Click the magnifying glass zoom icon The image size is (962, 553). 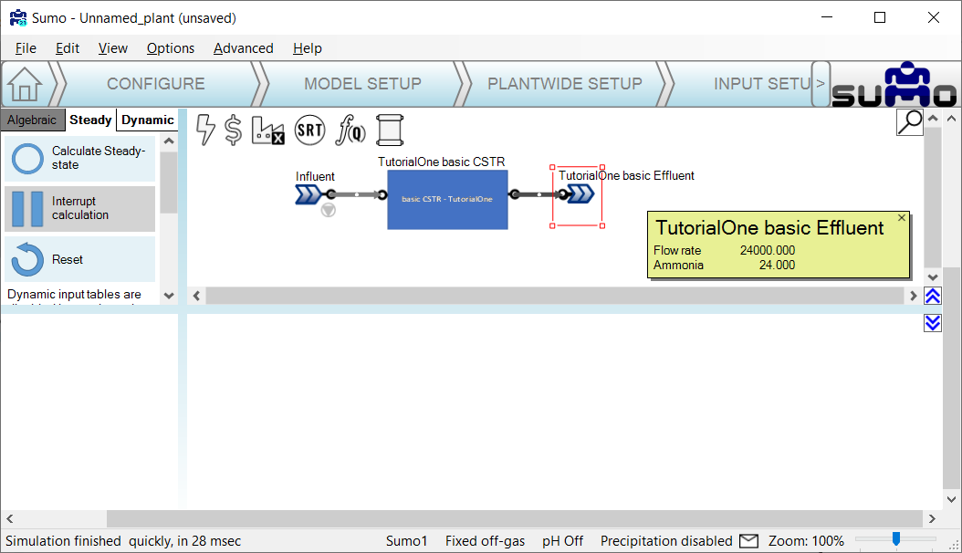[909, 122]
